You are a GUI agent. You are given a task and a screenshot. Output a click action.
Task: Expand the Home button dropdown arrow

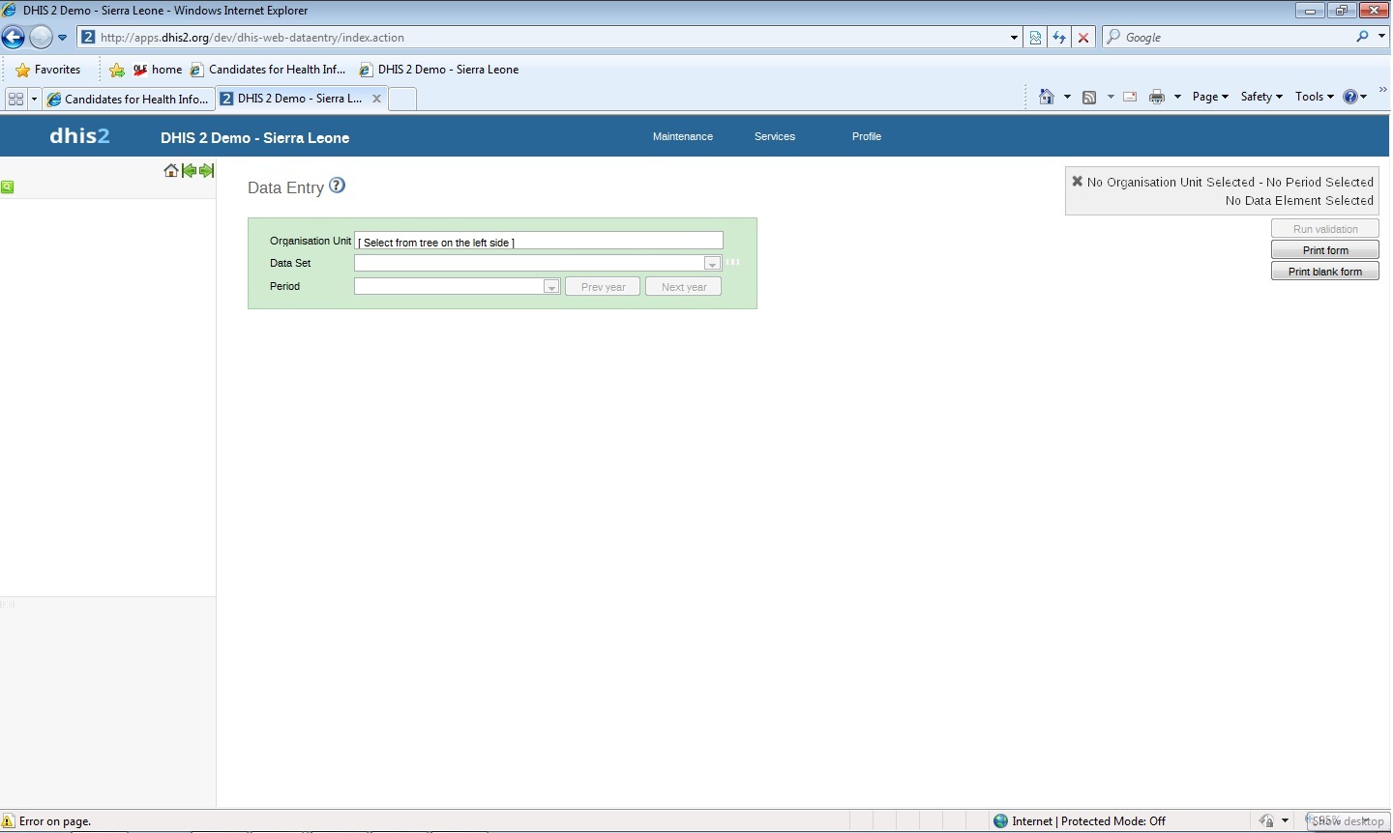tap(1067, 97)
